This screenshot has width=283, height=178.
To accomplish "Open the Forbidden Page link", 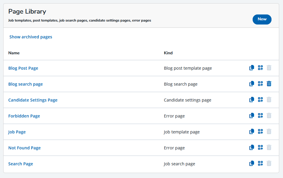I will (x=24, y=116).
